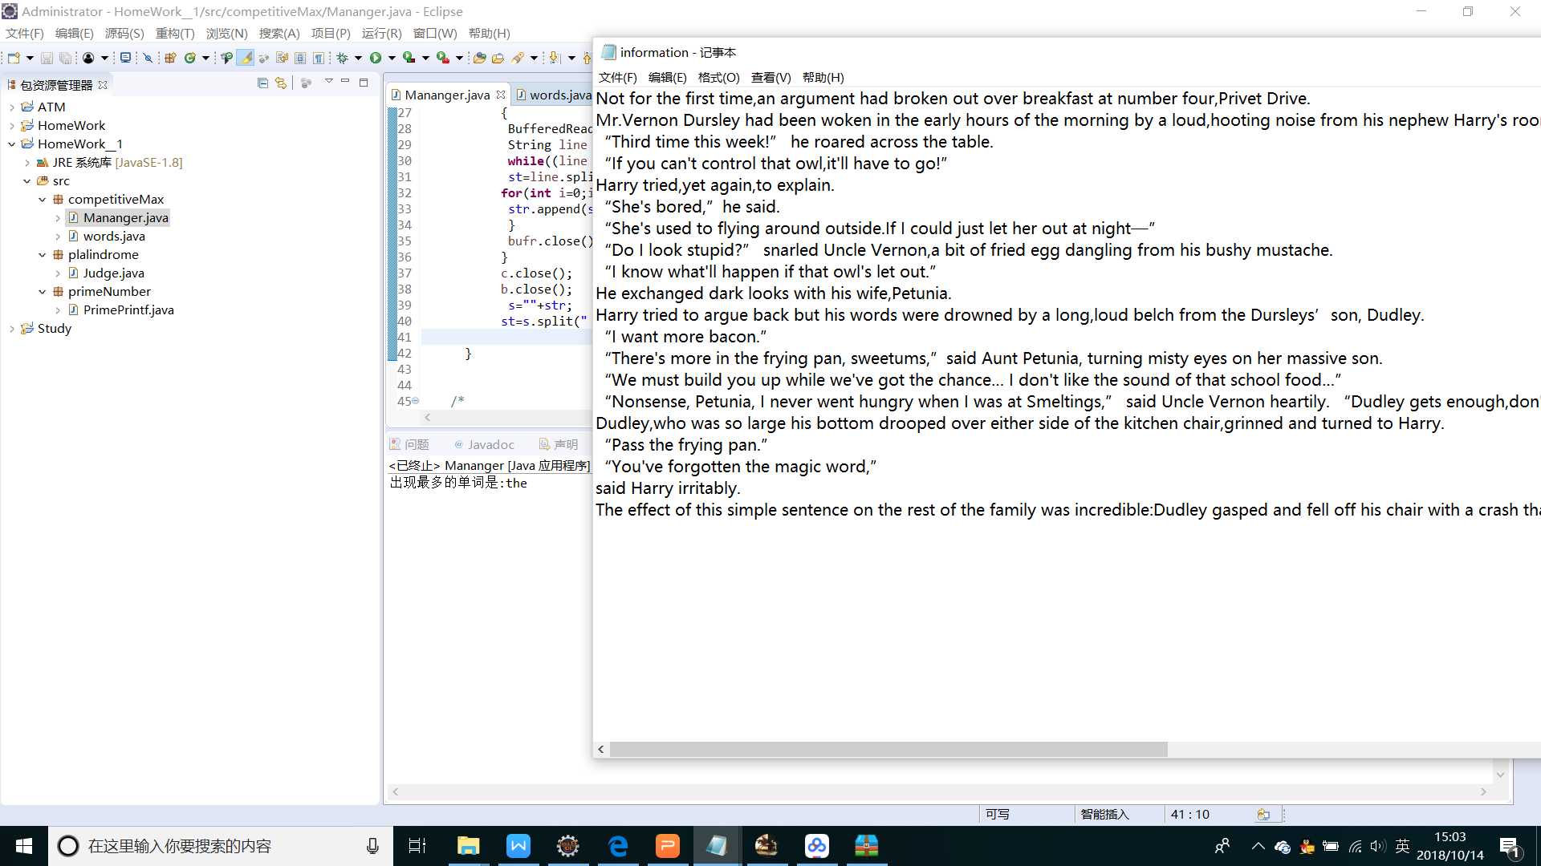Open Eclipse 文件(F) menu

tap(25, 33)
